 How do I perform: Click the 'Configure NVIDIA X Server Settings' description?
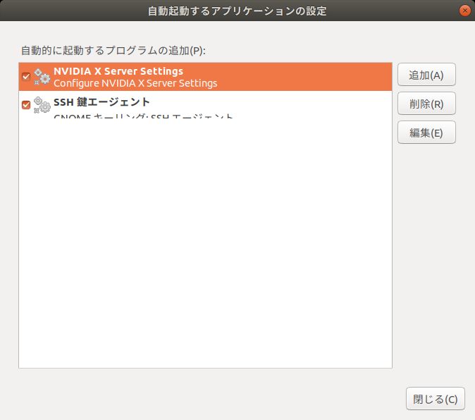click(135, 83)
